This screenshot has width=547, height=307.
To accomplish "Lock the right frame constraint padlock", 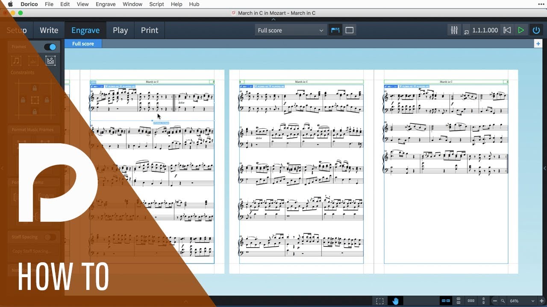I will [x=47, y=100].
